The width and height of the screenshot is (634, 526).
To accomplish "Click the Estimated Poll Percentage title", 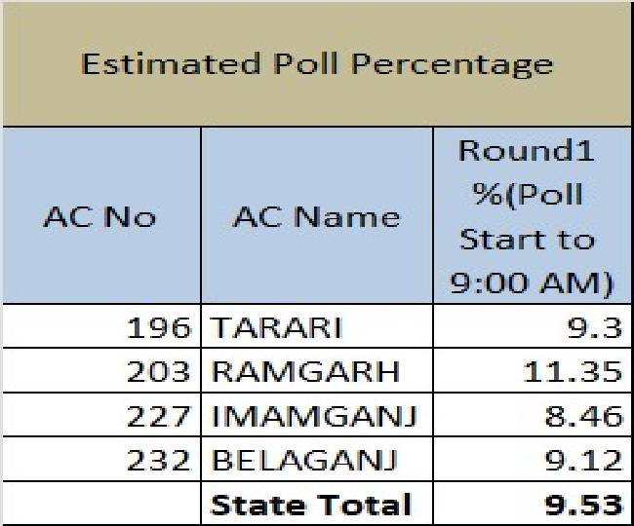I will [x=317, y=65].
